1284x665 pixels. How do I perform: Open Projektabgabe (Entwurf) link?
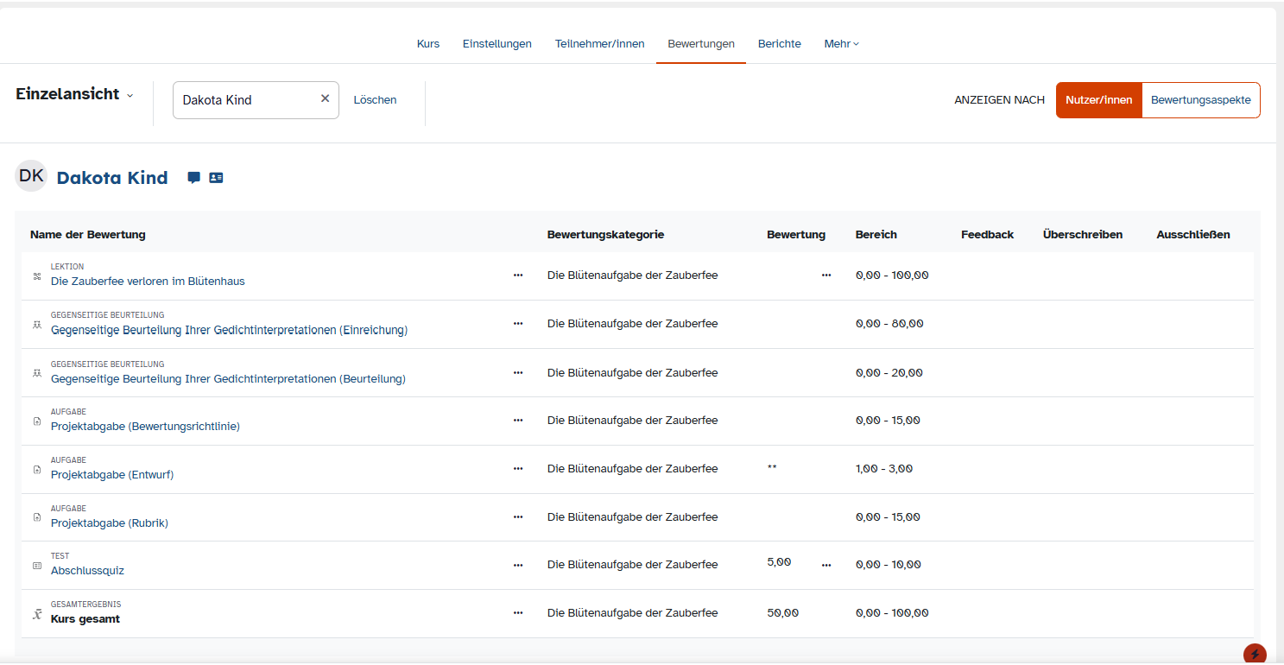pyautogui.click(x=112, y=475)
